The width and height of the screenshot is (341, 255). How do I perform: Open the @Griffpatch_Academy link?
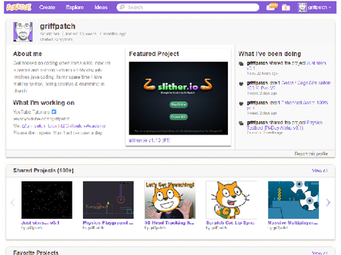tap(83, 126)
